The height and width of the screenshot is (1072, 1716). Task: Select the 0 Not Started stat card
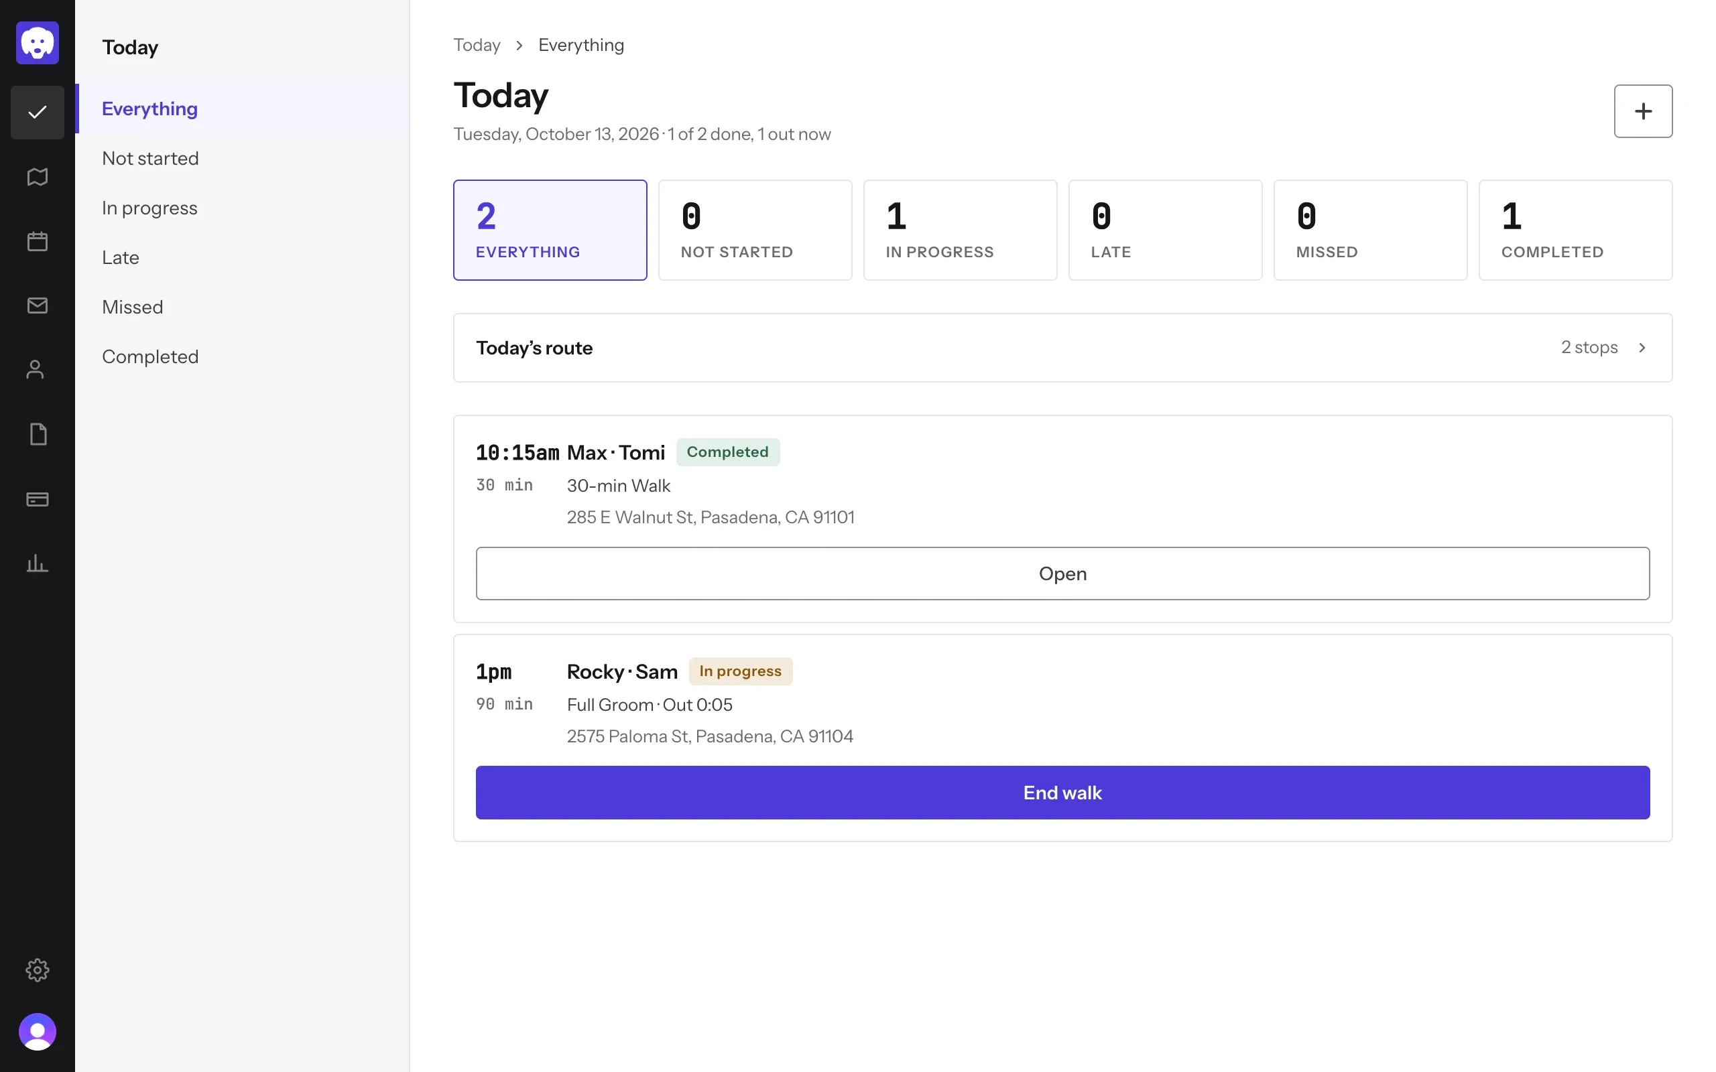tap(755, 230)
